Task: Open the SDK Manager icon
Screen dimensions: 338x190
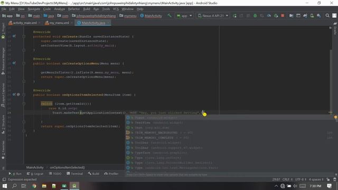Action: 318,15
